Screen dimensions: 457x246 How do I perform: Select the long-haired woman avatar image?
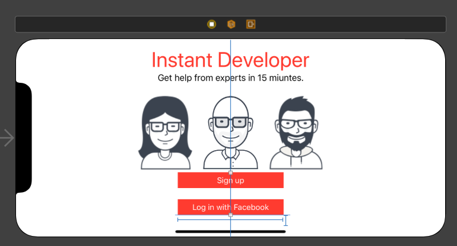(x=164, y=133)
